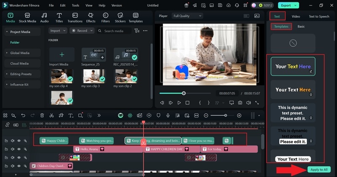Click the Text tool icon in timeline toolbar
This screenshot has height=177, width=337.
(71, 115)
